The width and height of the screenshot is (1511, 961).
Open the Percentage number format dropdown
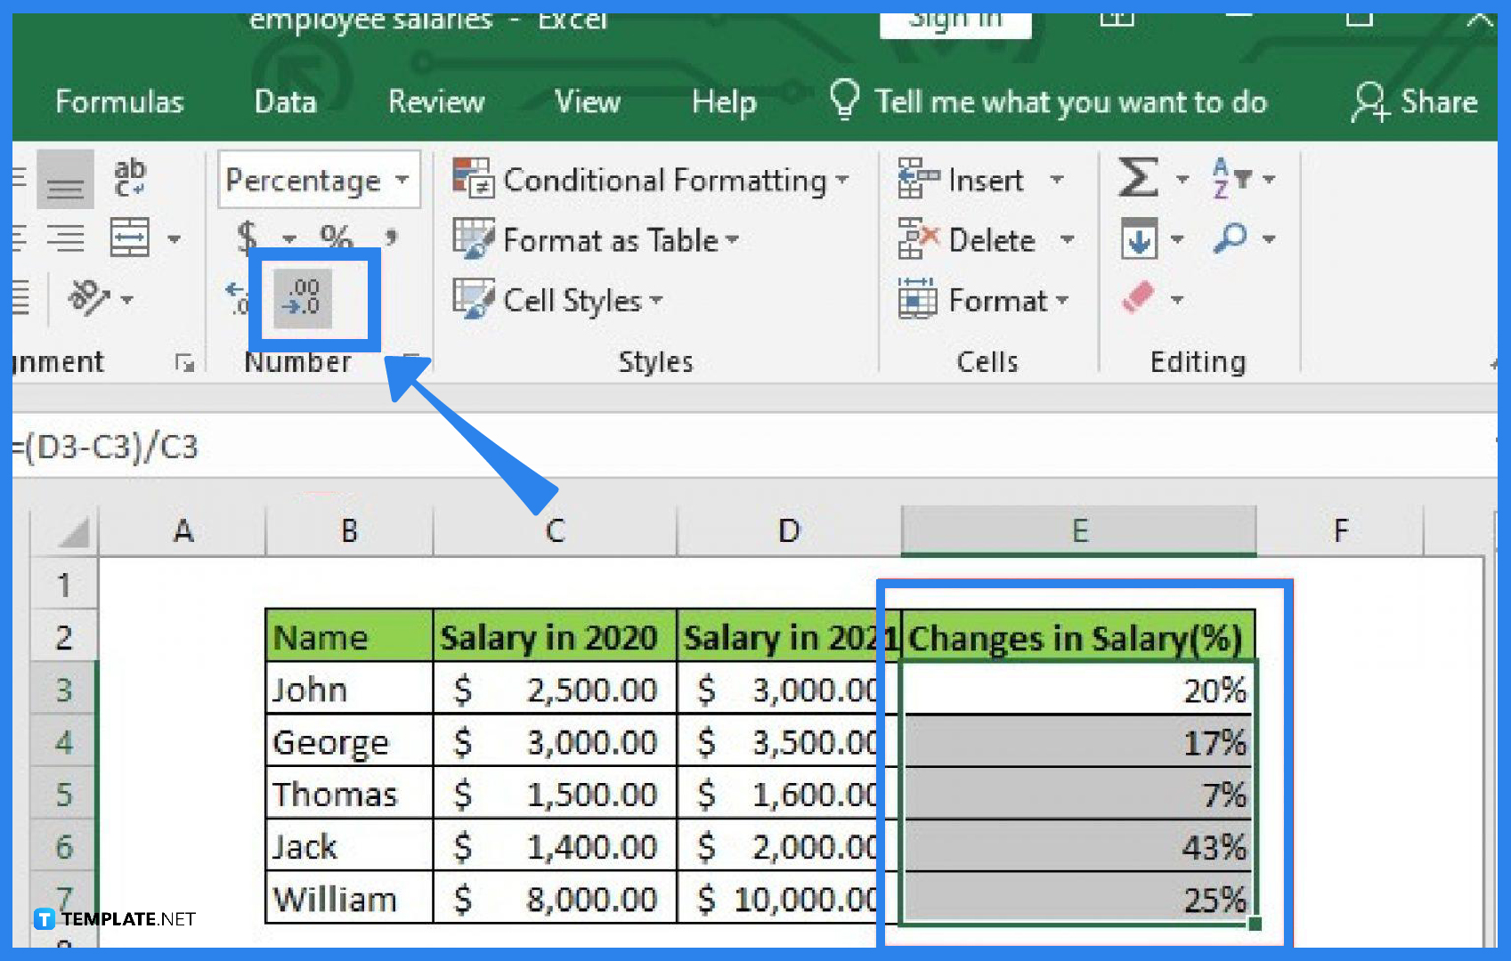tap(400, 179)
